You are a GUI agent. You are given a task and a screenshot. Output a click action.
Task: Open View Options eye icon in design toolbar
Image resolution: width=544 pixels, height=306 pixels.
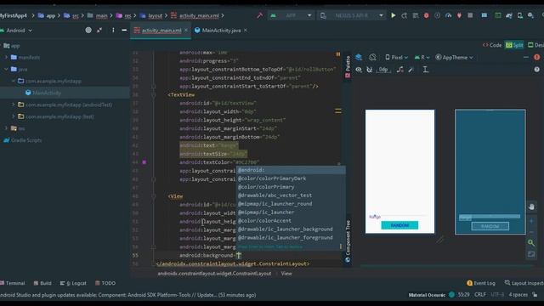pyautogui.click(x=359, y=70)
